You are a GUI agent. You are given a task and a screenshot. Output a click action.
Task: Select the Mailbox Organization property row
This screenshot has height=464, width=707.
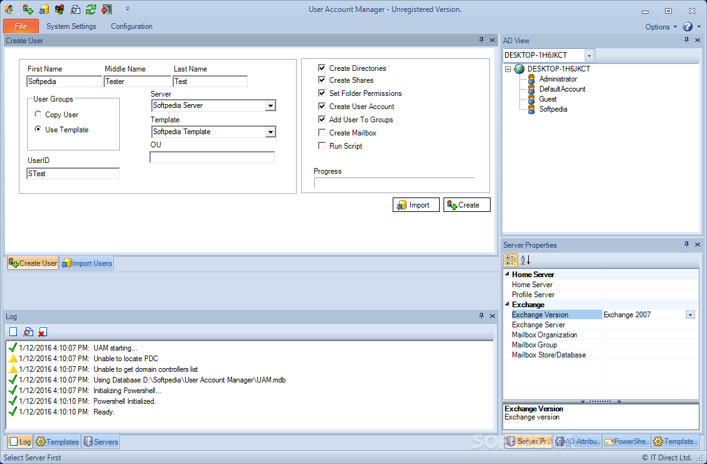point(601,335)
